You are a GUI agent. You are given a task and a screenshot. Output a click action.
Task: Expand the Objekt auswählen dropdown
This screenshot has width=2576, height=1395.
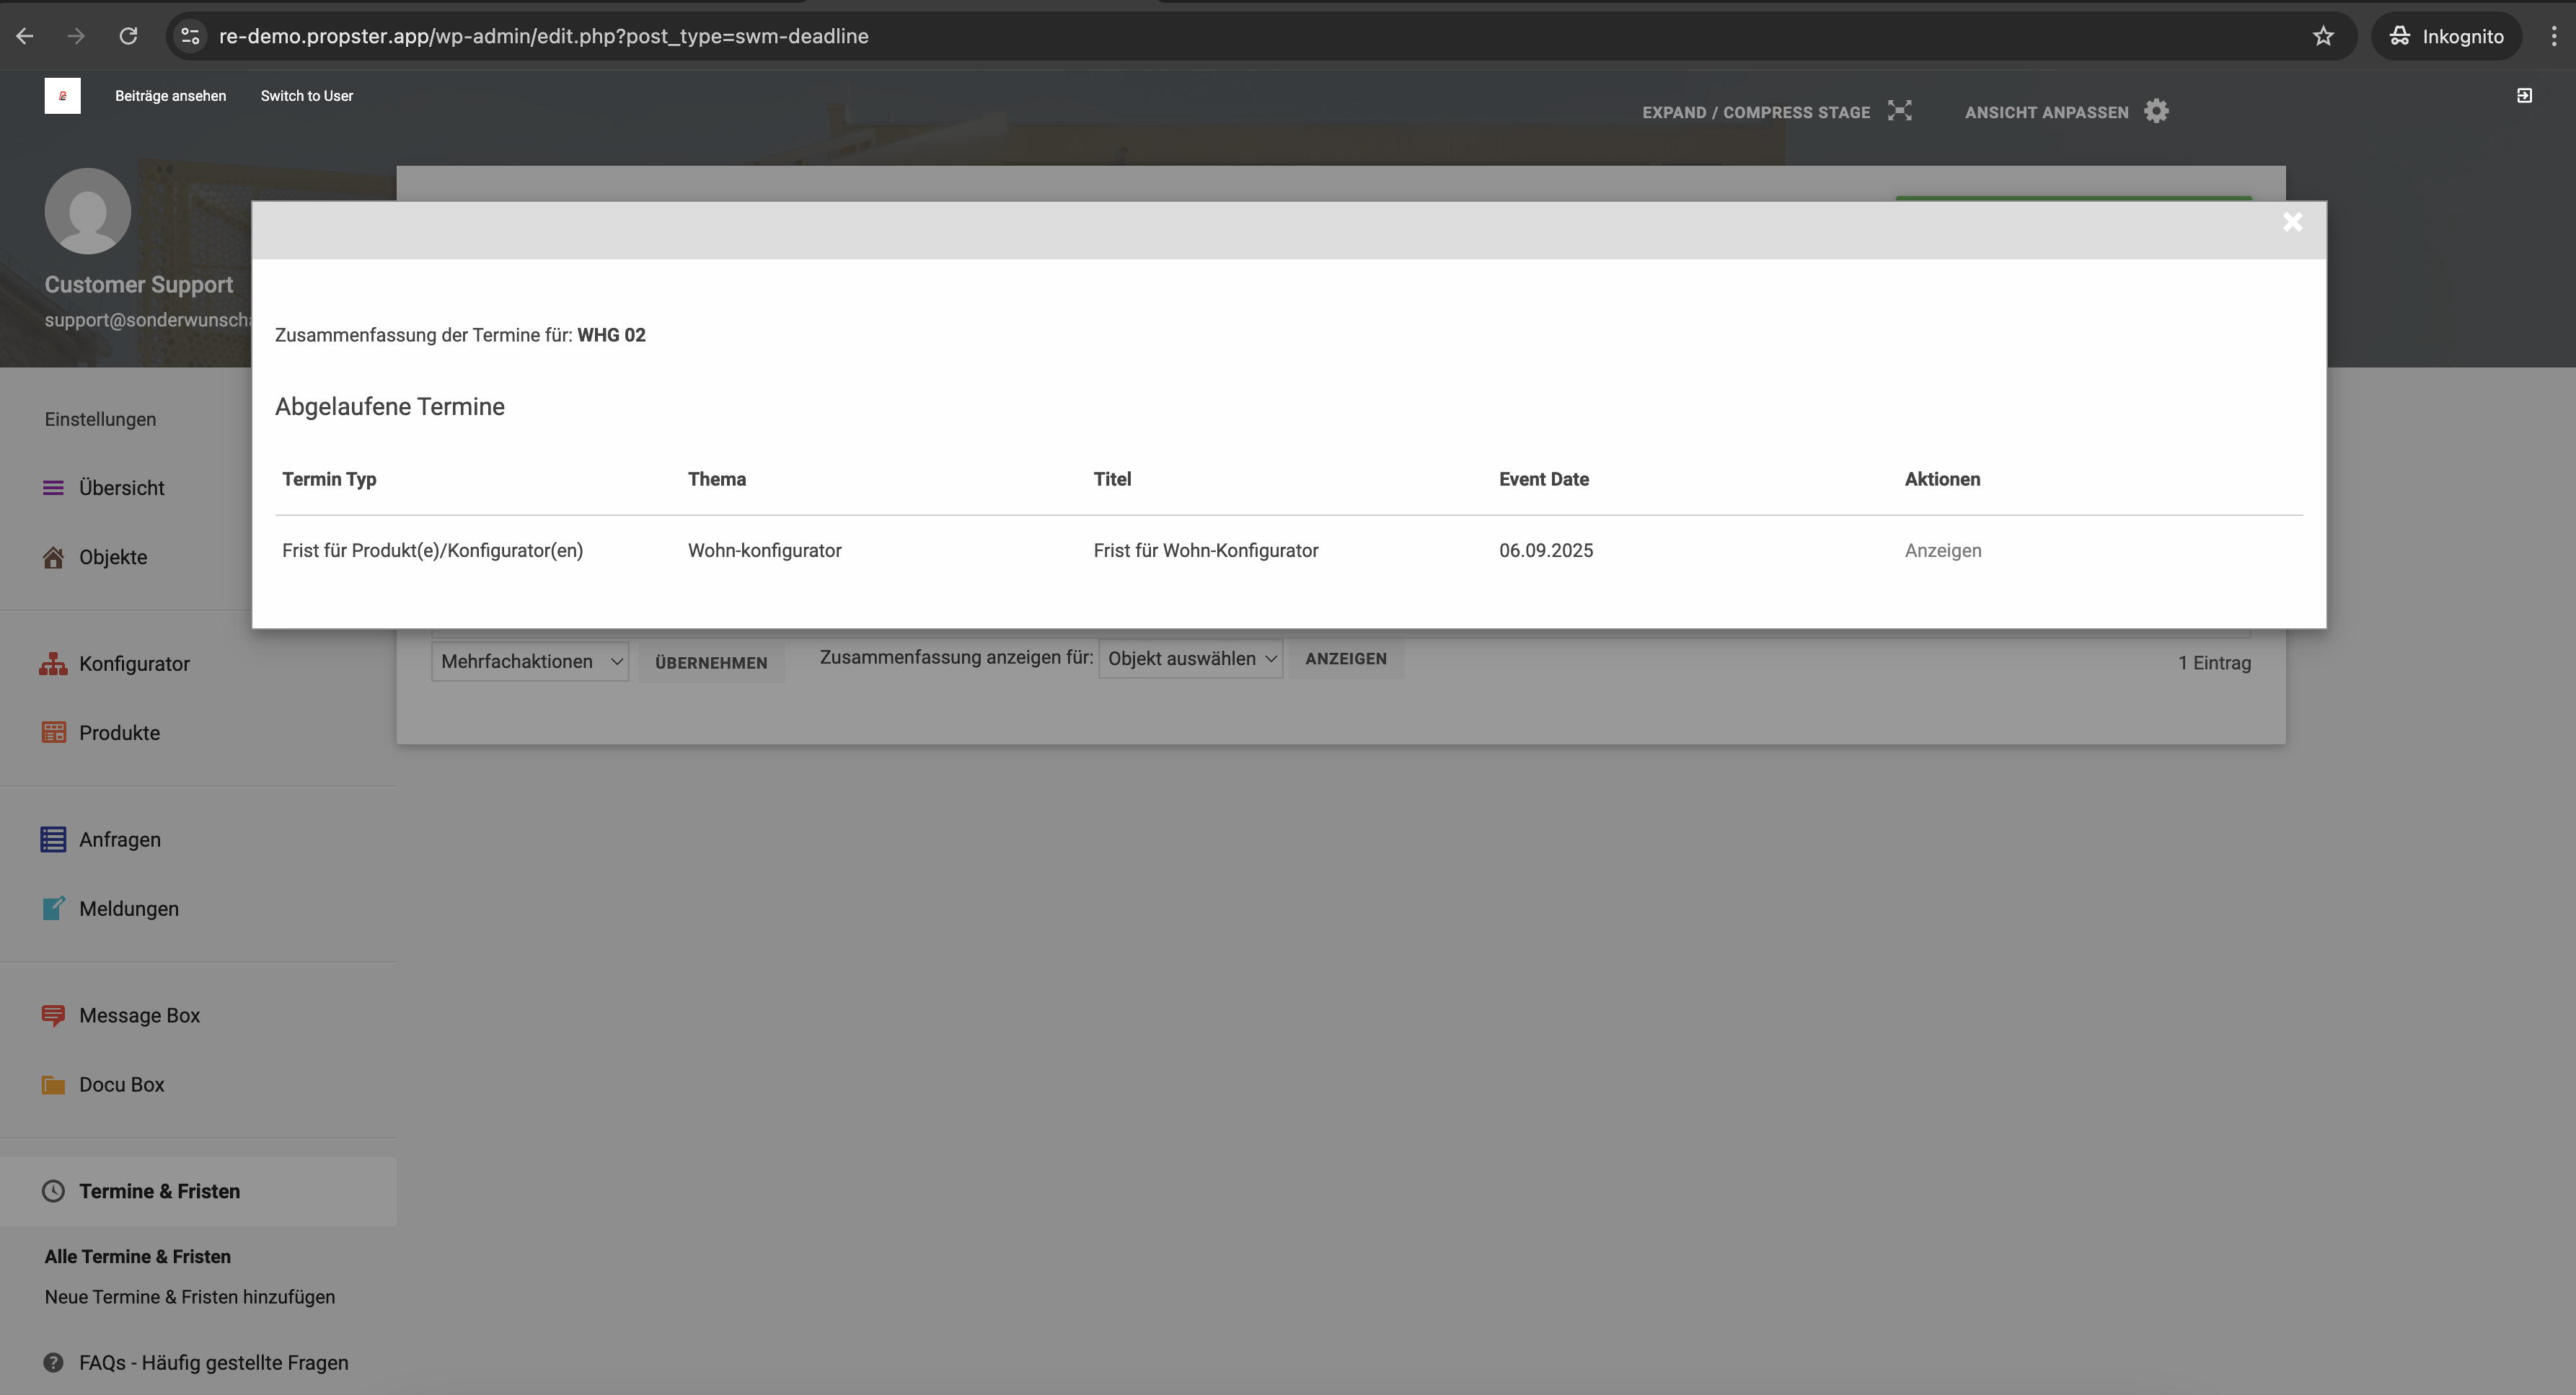coord(1190,659)
